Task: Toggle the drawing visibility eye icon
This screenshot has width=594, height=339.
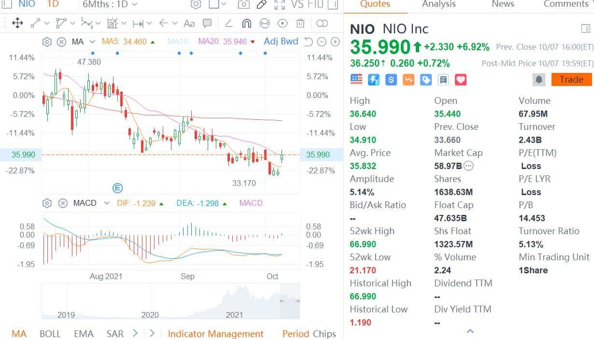Action: (x=283, y=23)
